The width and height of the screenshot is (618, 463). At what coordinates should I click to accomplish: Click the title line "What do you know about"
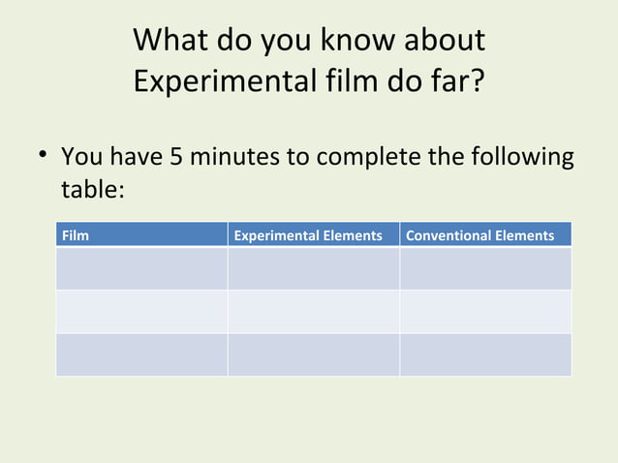pyautogui.click(x=309, y=41)
